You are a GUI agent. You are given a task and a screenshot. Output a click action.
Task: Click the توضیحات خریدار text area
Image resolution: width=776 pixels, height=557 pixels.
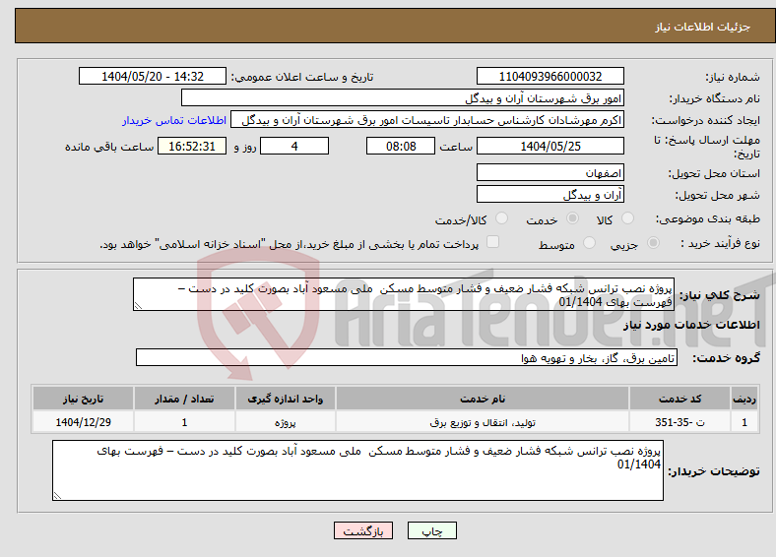pyautogui.click(x=357, y=470)
